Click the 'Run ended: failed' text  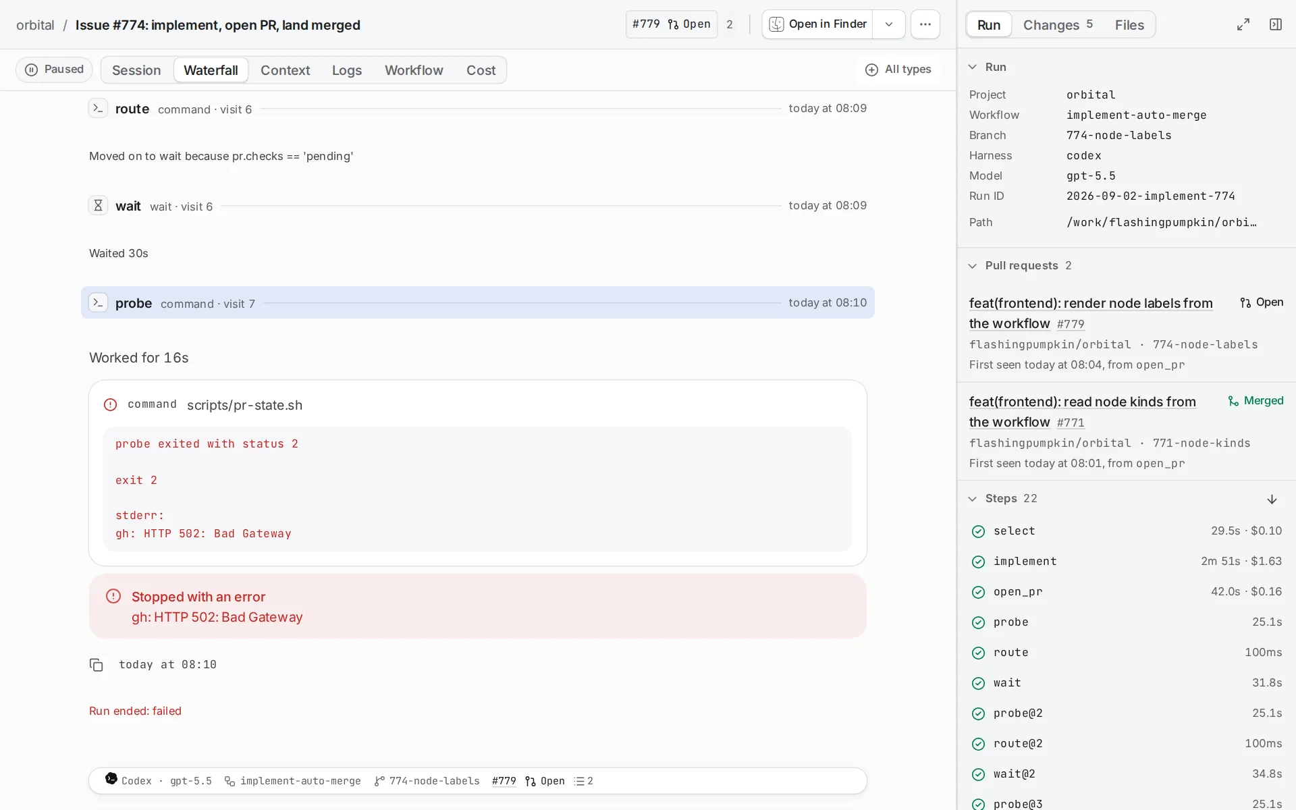135,711
